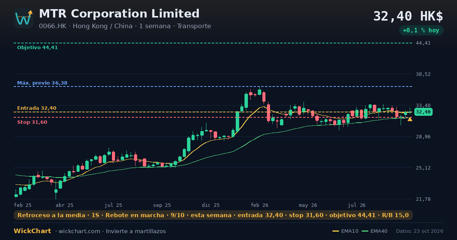Click the green 32,40 price tag on axis

click(x=423, y=112)
